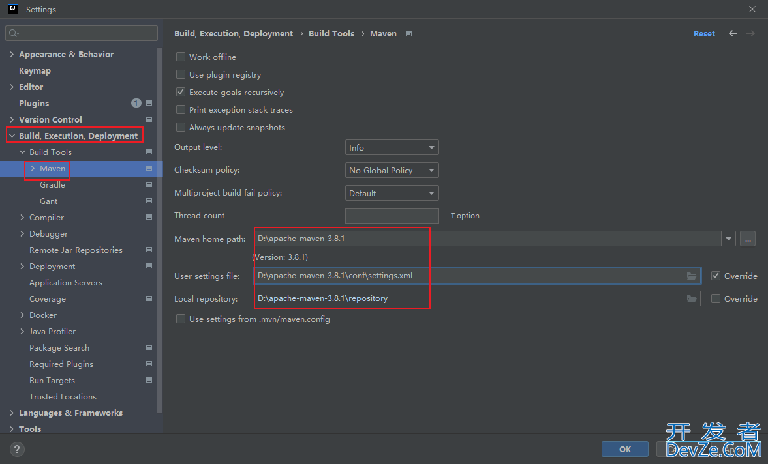
Task: Check Override for Local repository
Action: tap(716, 298)
